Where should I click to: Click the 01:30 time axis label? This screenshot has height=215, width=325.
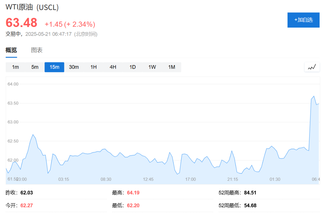(x=275, y=179)
